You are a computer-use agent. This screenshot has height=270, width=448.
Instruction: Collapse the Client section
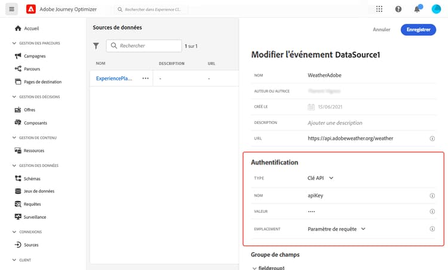(14, 260)
